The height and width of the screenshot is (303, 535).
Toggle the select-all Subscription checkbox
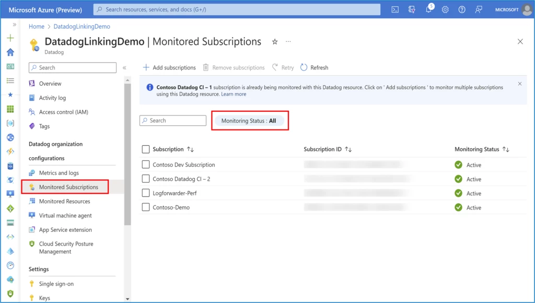146,149
